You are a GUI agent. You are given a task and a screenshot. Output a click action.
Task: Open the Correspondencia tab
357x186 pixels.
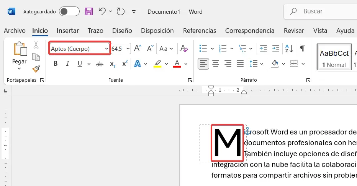coord(250,31)
